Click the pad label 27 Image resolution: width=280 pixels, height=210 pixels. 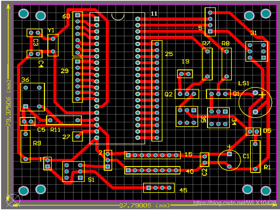[66, 137]
